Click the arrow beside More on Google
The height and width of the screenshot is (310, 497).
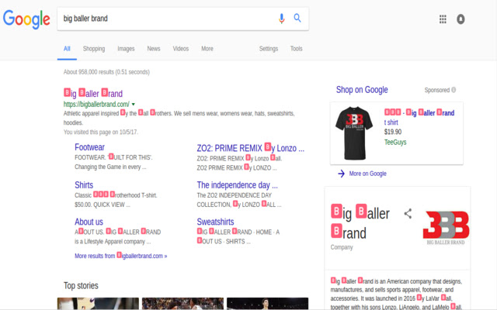342,174
